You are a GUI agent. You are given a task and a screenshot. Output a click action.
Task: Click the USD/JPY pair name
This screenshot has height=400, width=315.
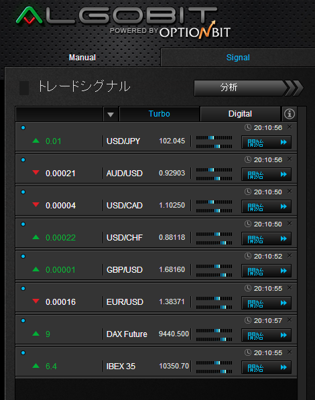coord(123,141)
